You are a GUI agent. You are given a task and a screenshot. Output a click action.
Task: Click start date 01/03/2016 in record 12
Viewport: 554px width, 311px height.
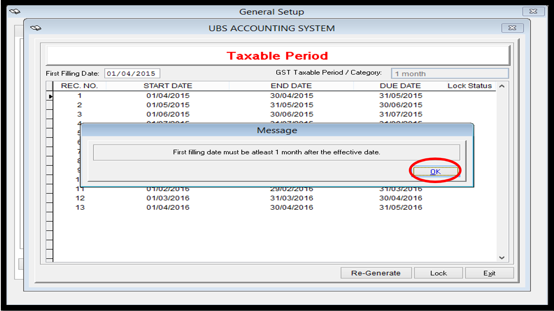(168, 198)
